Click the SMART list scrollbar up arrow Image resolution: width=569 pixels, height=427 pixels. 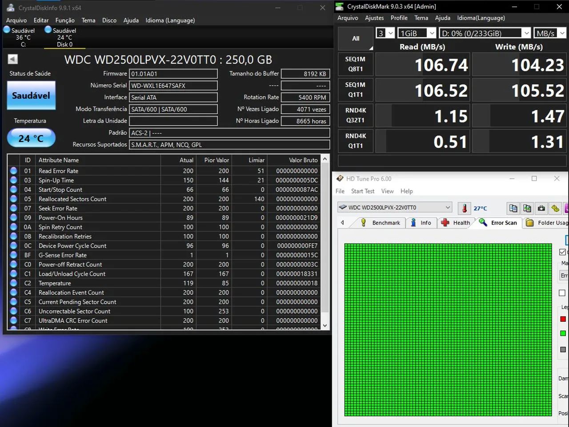tap(325, 159)
